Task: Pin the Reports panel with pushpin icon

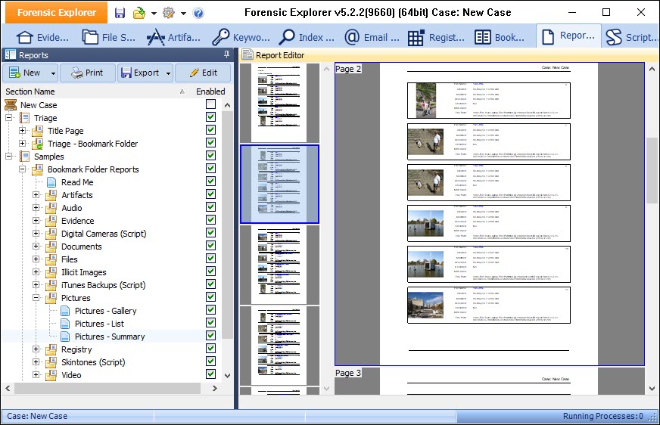Action: tap(226, 55)
